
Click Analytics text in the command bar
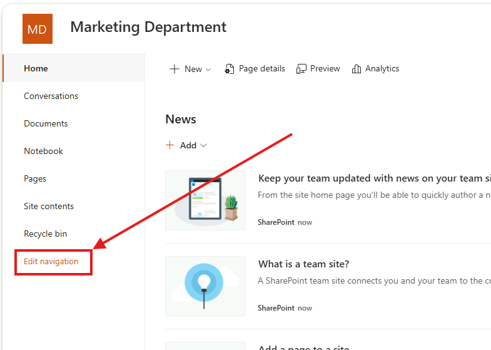[382, 69]
